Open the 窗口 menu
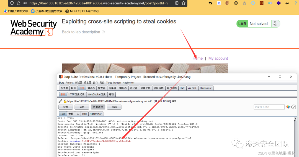This screenshot has width=299, height=157. 95,83
